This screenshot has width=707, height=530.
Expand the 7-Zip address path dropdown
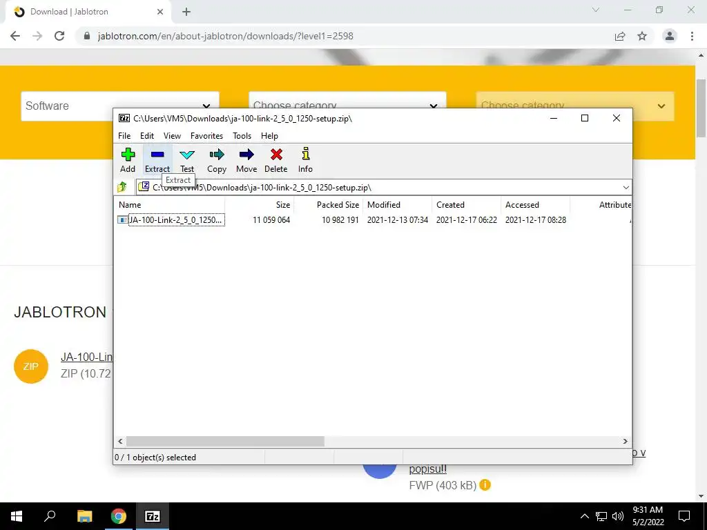click(626, 188)
